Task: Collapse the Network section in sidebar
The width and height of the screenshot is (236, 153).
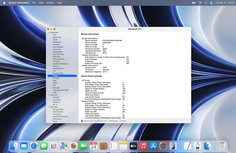Action: click(x=49, y=95)
